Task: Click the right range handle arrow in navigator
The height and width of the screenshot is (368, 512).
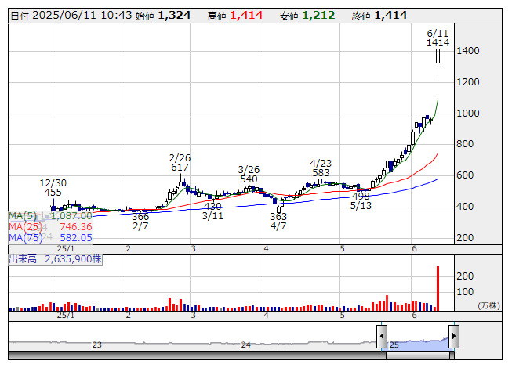Action: (x=453, y=338)
